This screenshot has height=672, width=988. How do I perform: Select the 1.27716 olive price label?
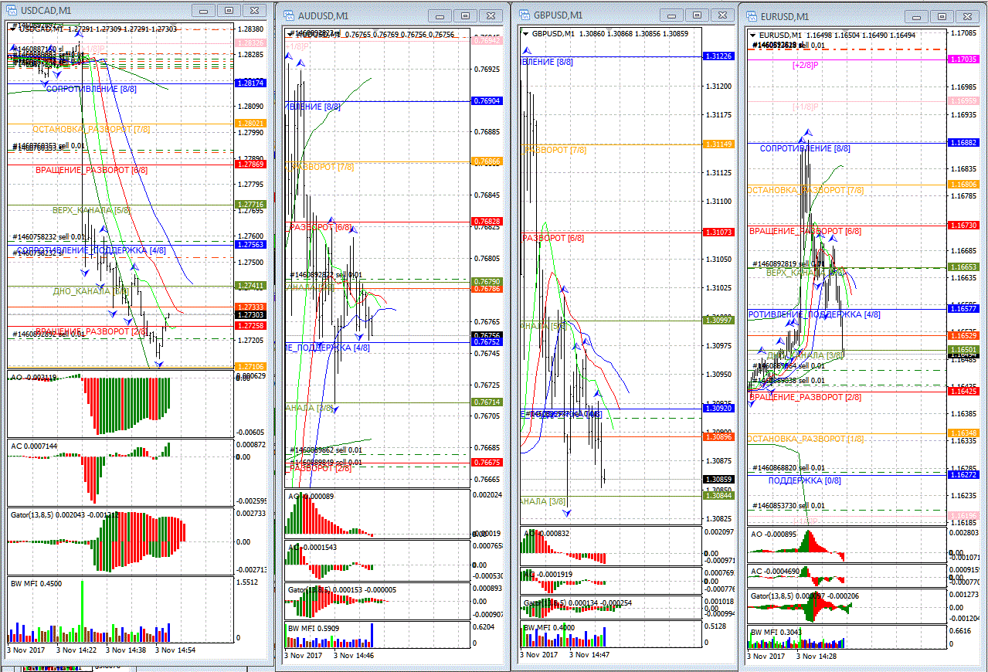[252, 205]
